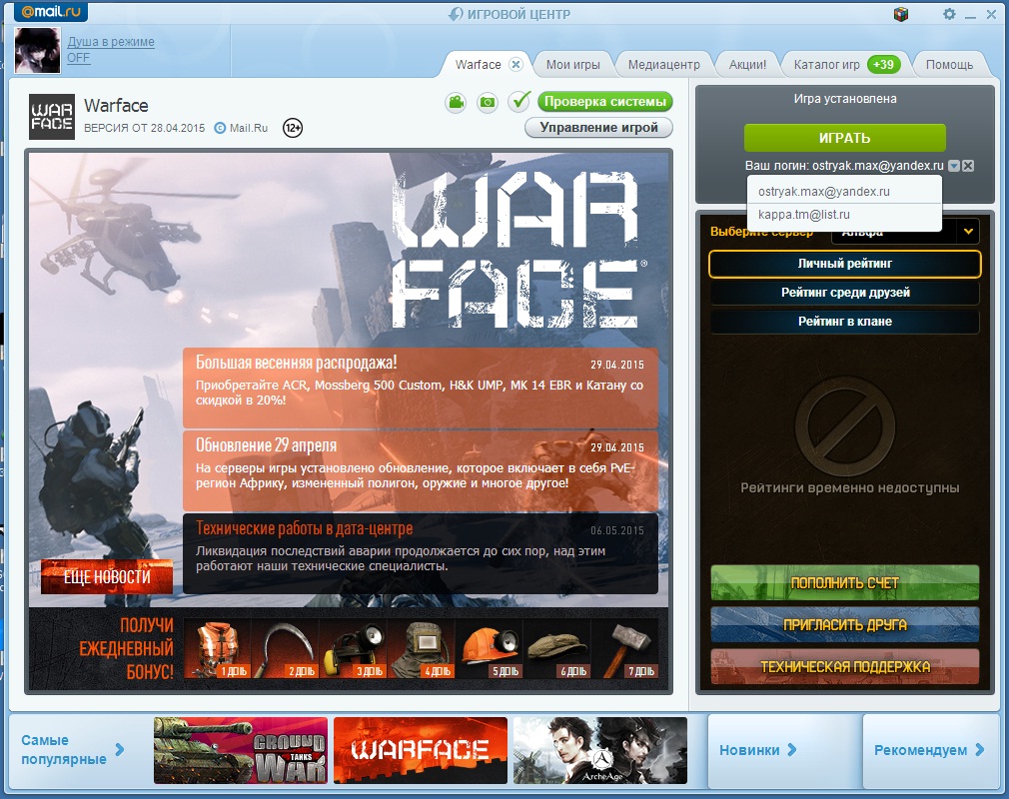1009x799 pixels.
Task: Select day 7 bonus sledgehammer
Action: tap(624, 649)
